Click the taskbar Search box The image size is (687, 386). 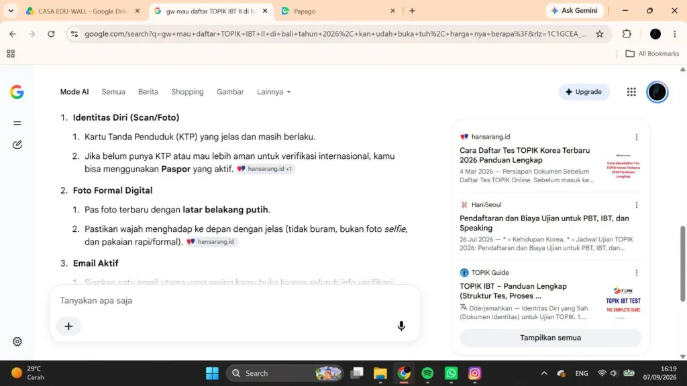[x=284, y=373]
